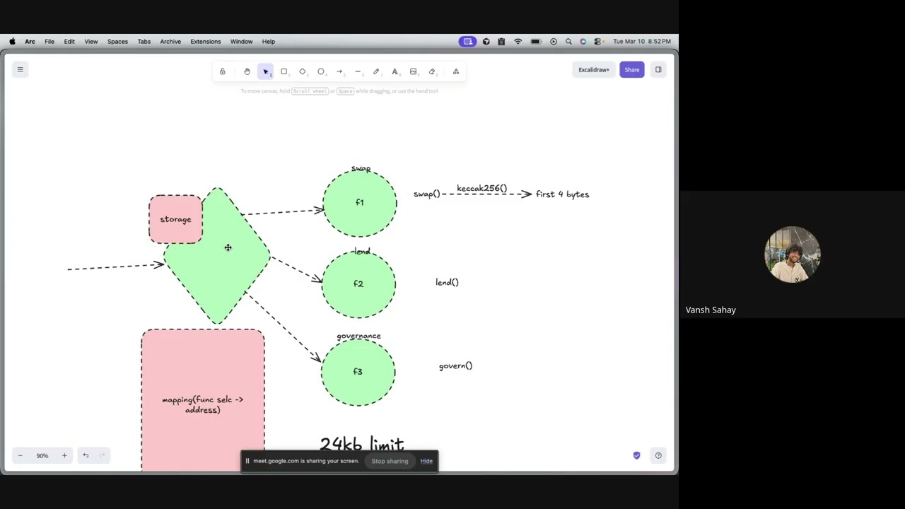The width and height of the screenshot is (905, 509).
Task: Click the Wi-Fi menu bar icon
Action: [518, 42]
